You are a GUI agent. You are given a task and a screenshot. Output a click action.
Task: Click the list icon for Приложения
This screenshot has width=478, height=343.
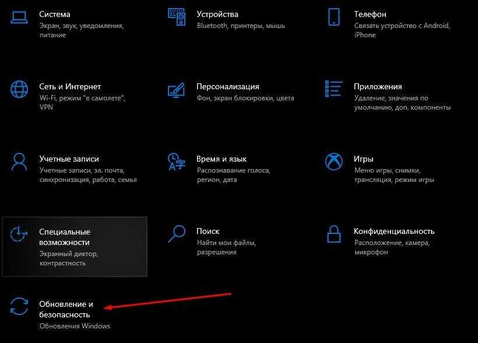pos(334,89)
